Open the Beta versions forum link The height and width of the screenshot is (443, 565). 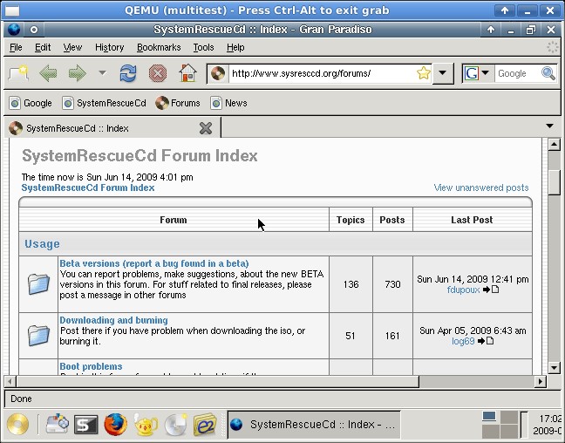pyautogui.click(x=153, y=263)
